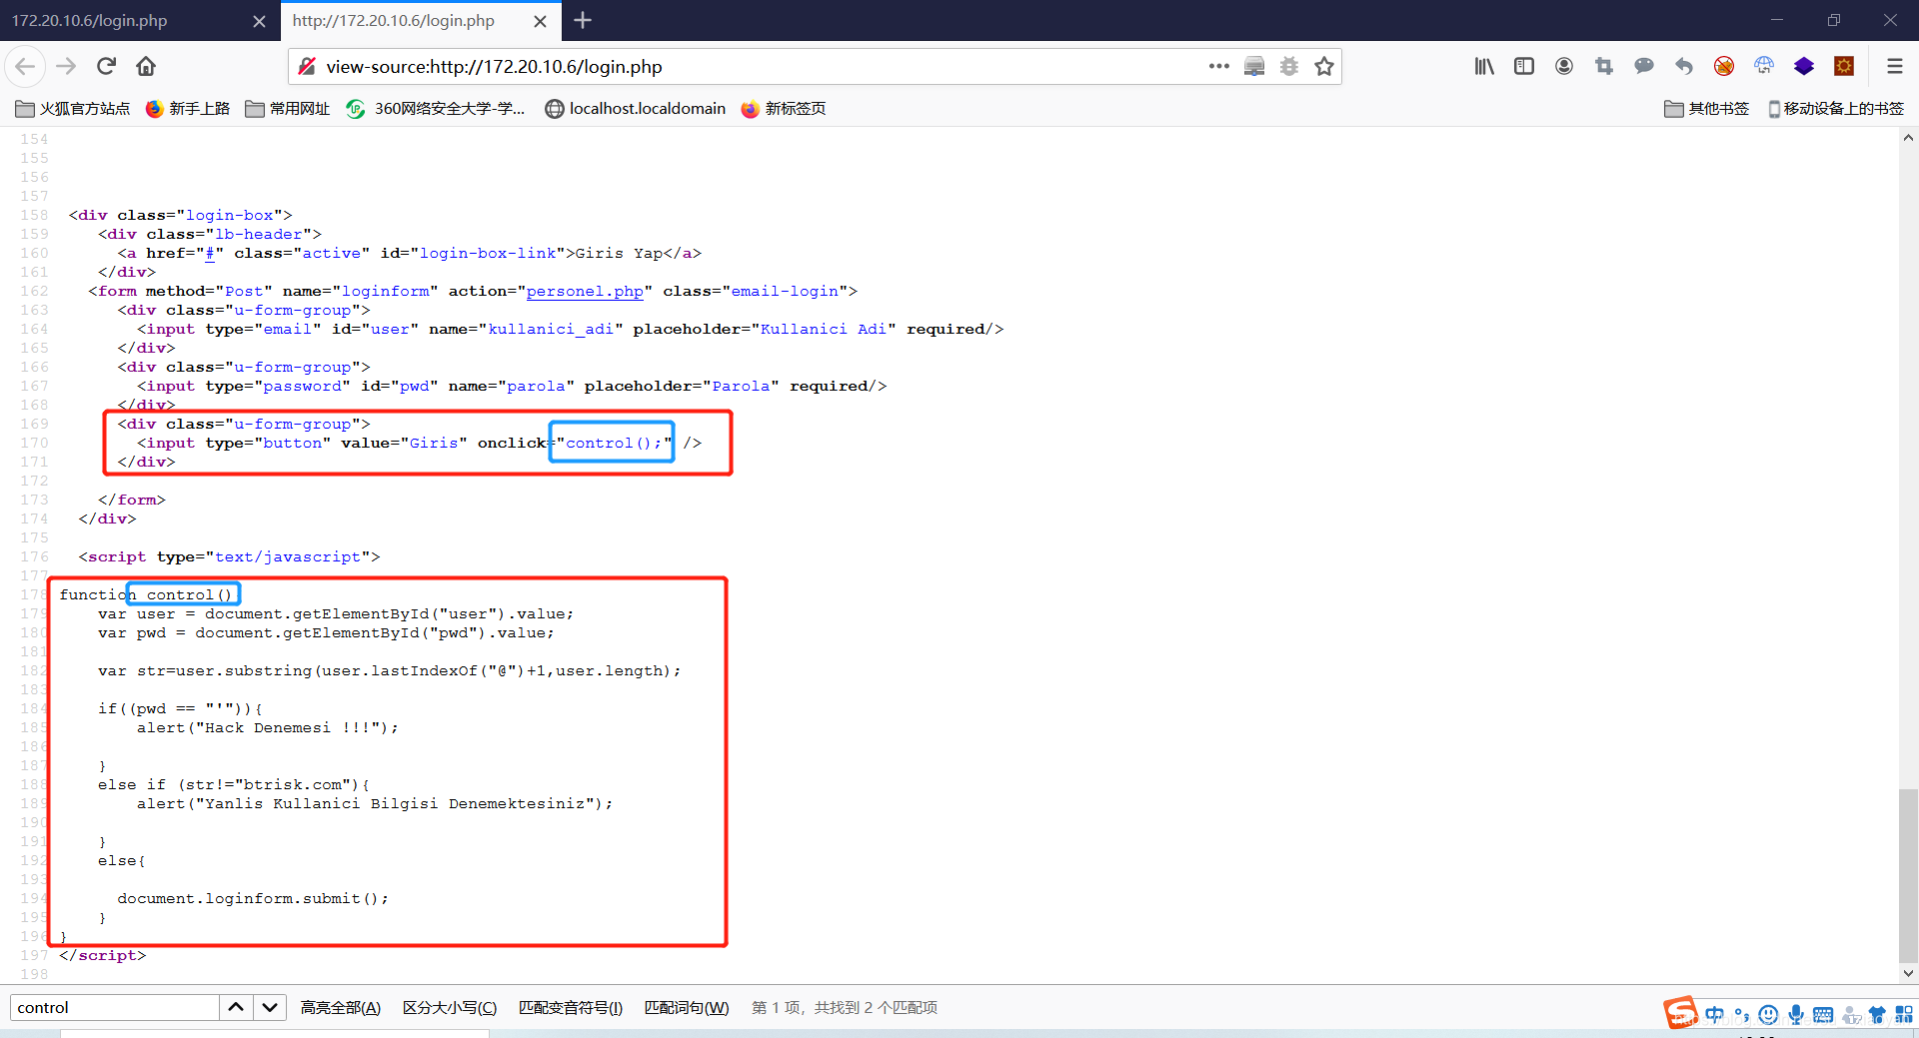Open the Sogou skin shirt icon

tap(1877, 1015)
